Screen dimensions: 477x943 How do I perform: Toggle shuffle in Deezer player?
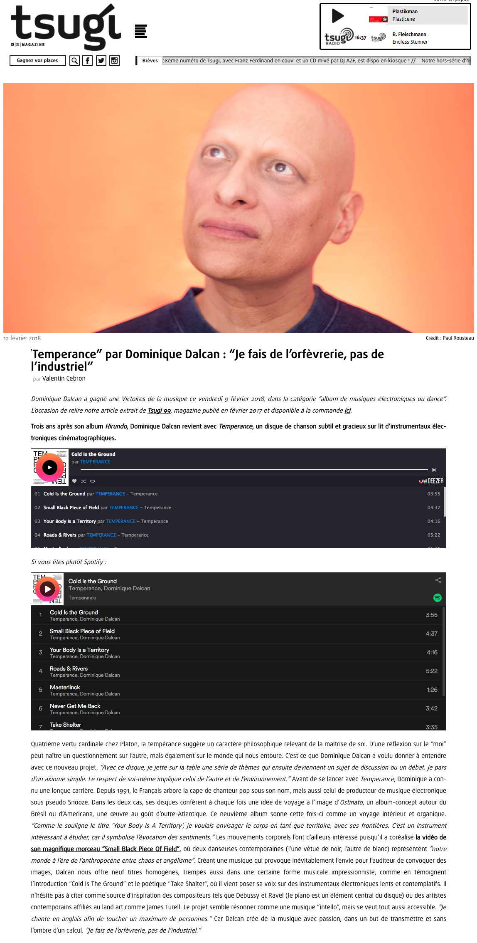(x=84, y=481)
